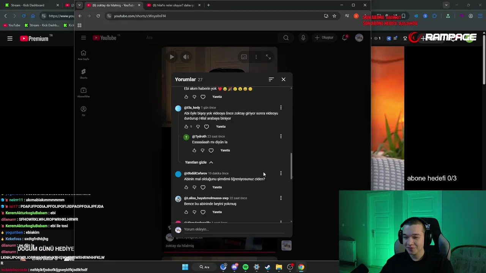This screenshot has width=486, height=273.
Task: Open Discord from taskbar
Action: (x=234, y=267)
